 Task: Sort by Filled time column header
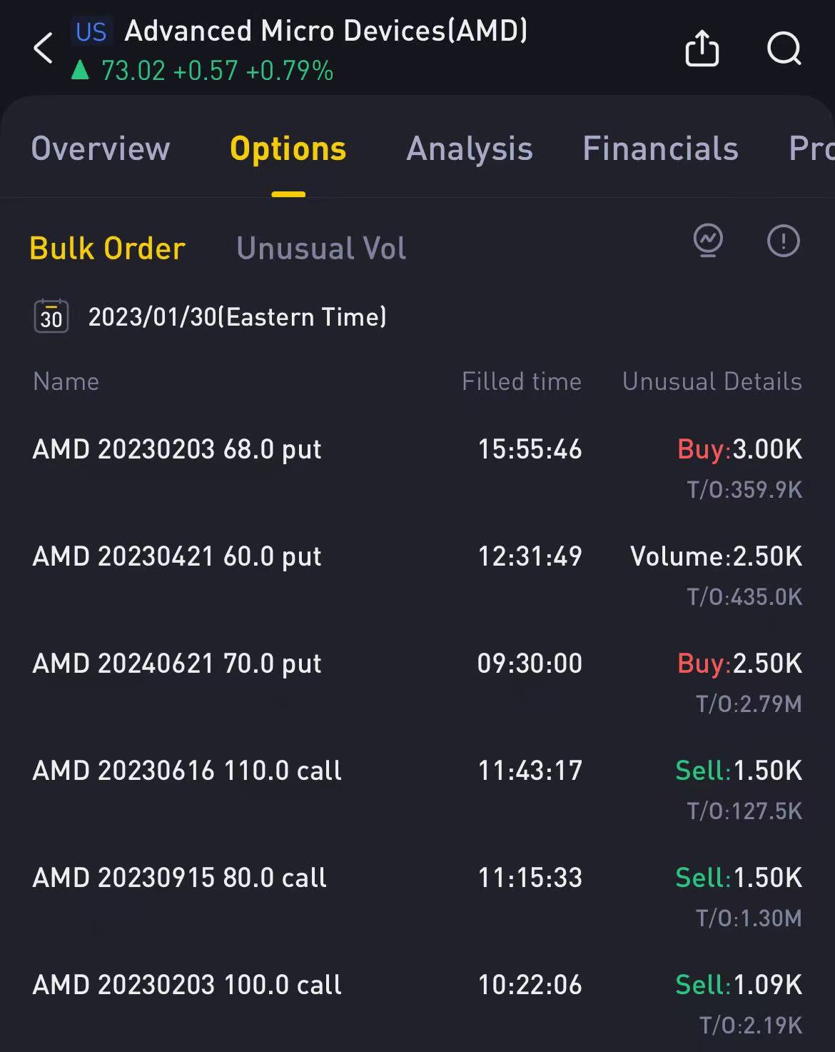click(522, 381)
